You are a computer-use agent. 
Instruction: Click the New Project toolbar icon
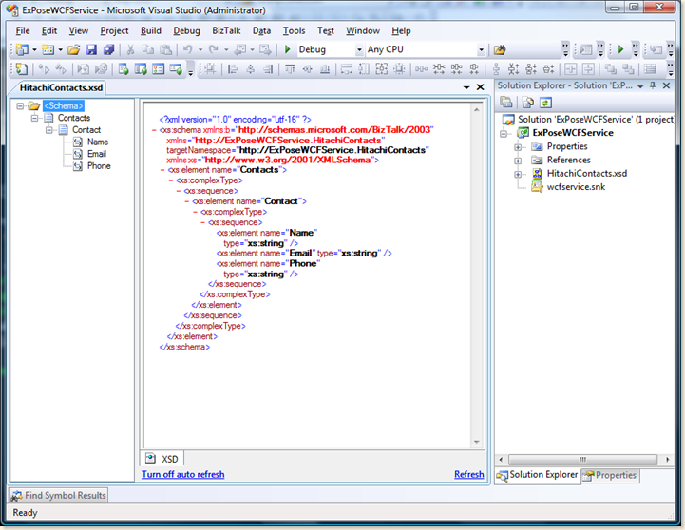pos(22,49)
